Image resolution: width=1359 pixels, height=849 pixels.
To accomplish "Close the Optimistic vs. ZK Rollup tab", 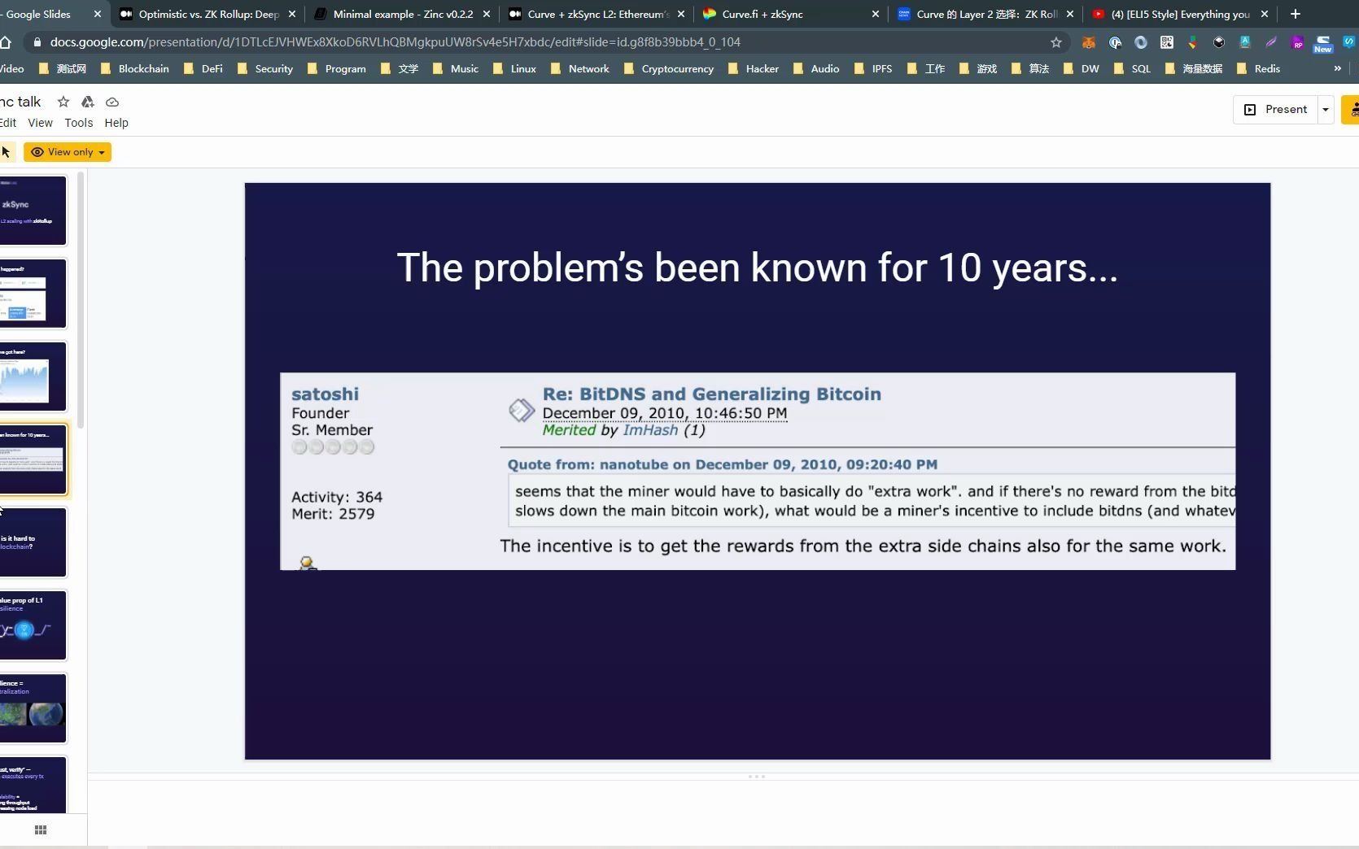I will pos(292,14).
